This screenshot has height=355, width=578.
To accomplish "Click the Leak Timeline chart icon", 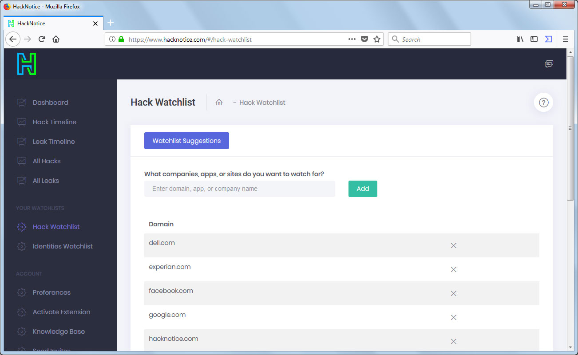I will tap(21, 142).
